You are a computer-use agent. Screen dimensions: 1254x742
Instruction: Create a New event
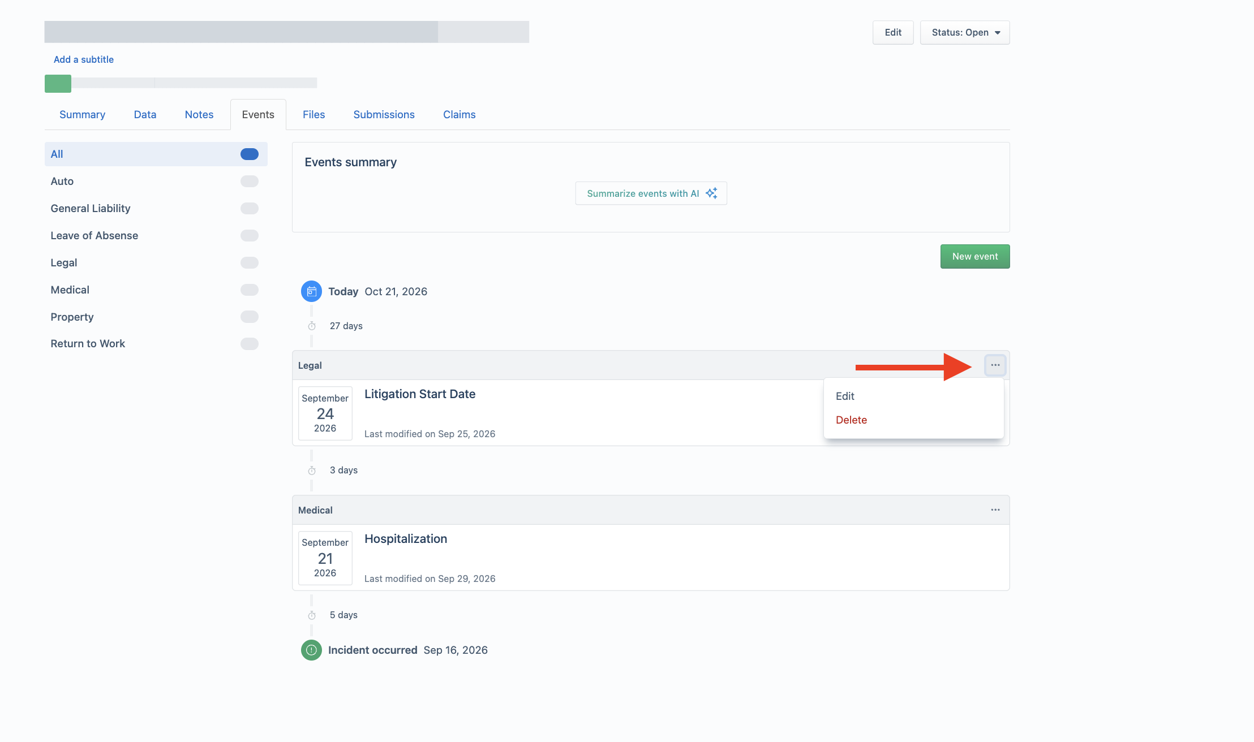point(975,257)
